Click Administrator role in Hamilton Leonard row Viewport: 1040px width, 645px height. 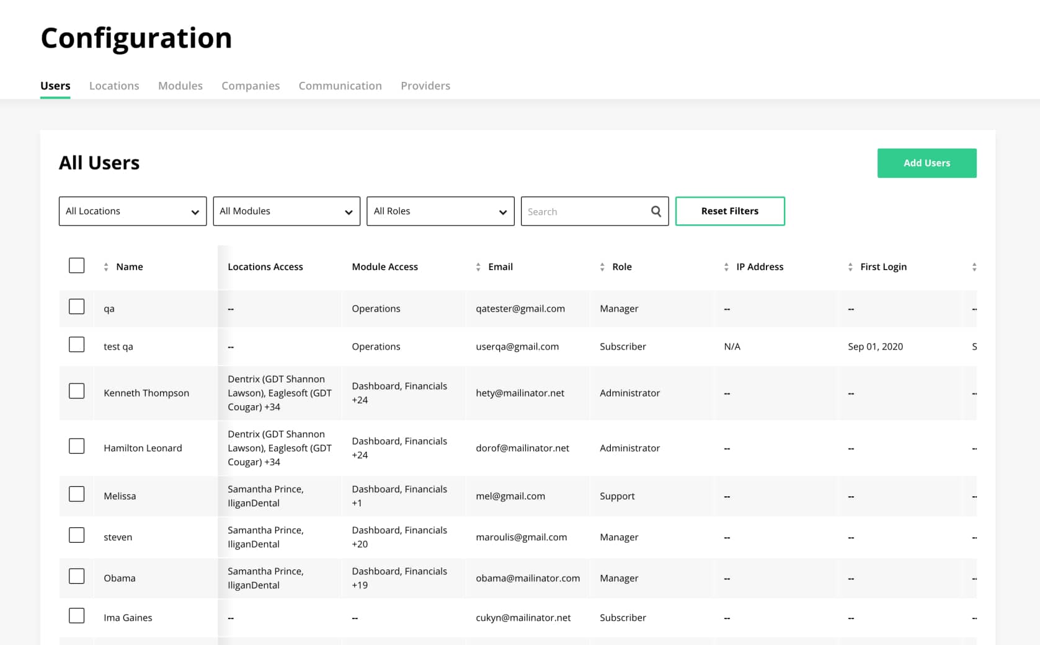click(x=629, y=448)
